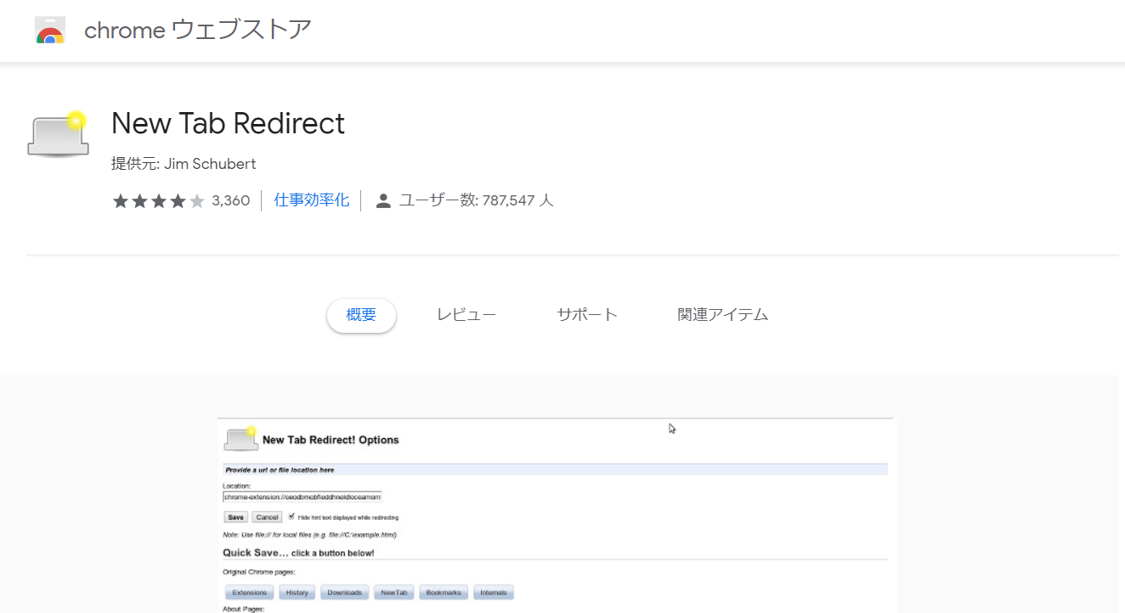Click the 提供元: Jim Schubert text
The image size is (1125, 613).
[184, 164]
